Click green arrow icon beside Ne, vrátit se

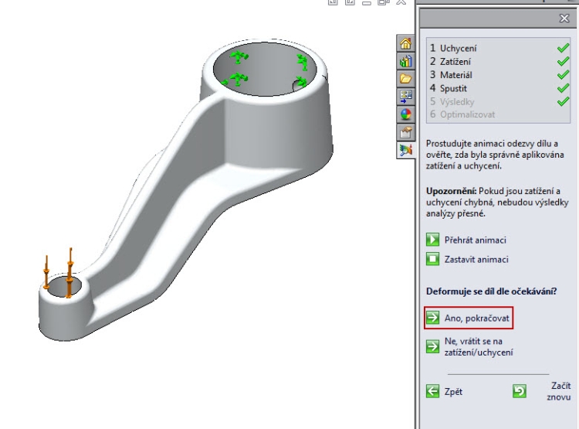[x=432, y=346]
